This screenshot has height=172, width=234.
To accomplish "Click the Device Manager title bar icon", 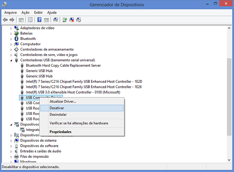I will click(x=4, y=5).
